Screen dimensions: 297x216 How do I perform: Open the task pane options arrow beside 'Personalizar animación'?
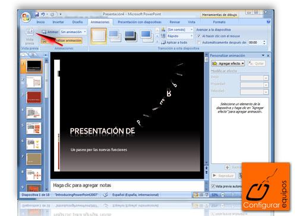pos(263,56)
